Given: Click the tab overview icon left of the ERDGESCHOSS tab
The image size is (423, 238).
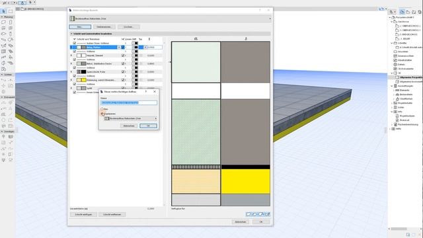Looking at the screenshot, I should tap(18, 9).
